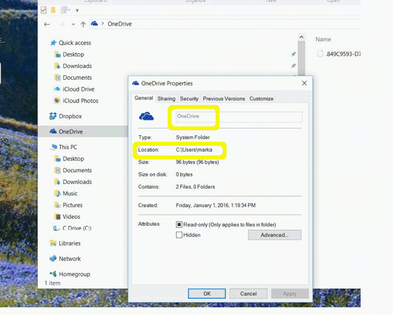393x315 pixels.
Task: Click the Advanced... button
Action: point(274,235)
